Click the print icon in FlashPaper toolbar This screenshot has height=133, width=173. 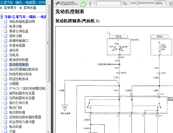171,3
